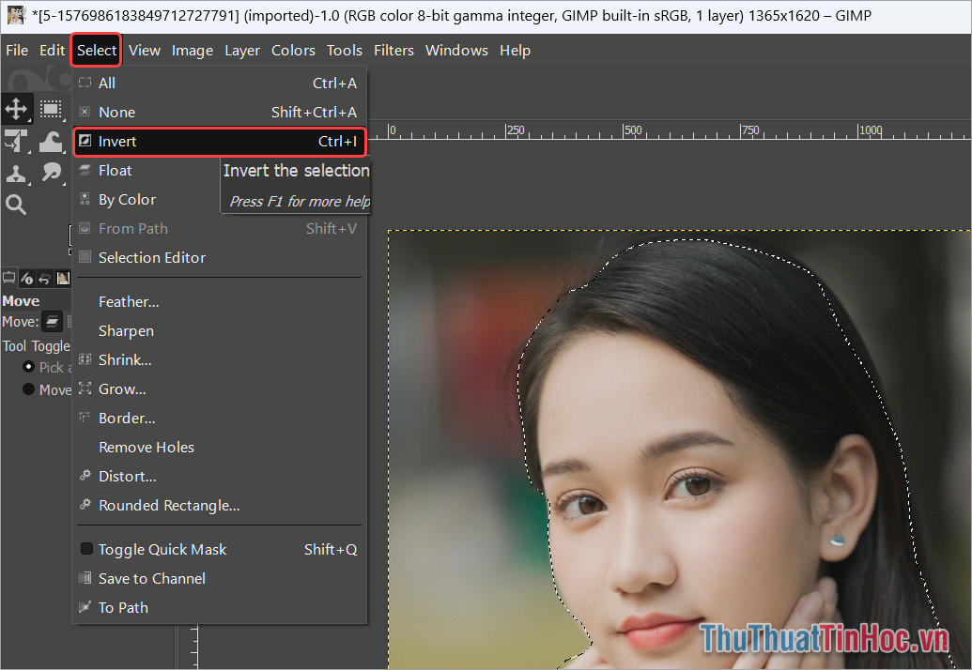Open the Feather... dialog
Image resolution: width=972 pixels, height=670 pixels.
click(x=220, y=301)
